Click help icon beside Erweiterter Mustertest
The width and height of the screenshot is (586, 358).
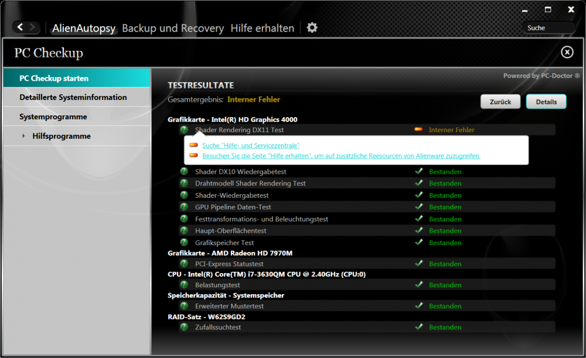(x=184, y=306)
